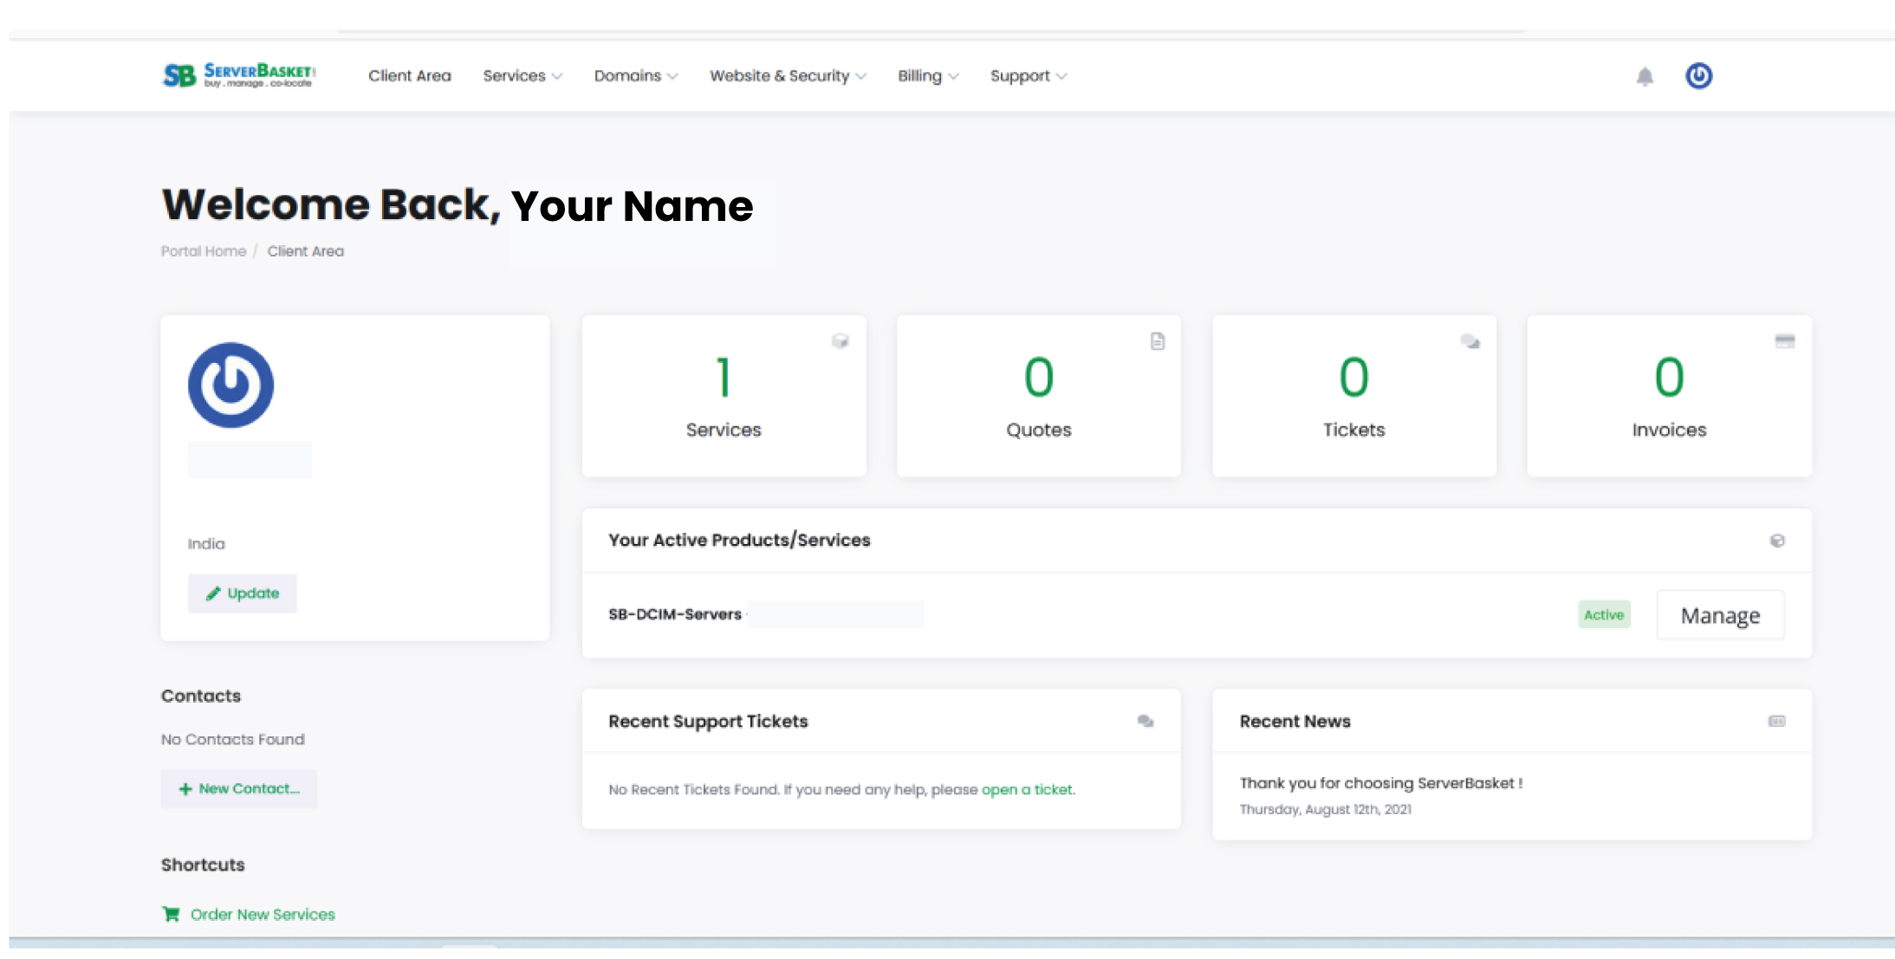Click the chat icon beside Recent Support Tickets
Screen dimensions: 1895x959
1145,721
